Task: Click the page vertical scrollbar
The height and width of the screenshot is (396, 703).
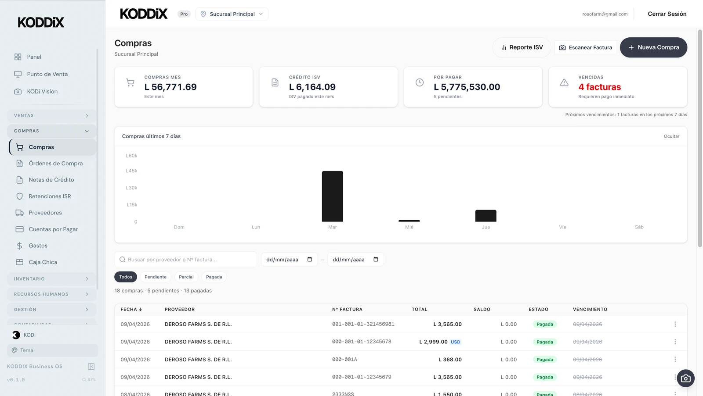Action: click(699, 138)
